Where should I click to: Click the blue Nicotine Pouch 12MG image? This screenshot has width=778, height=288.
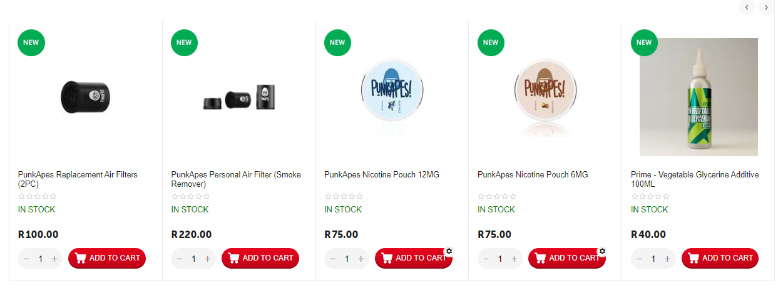pyautogui.click(x=392, y=94)
